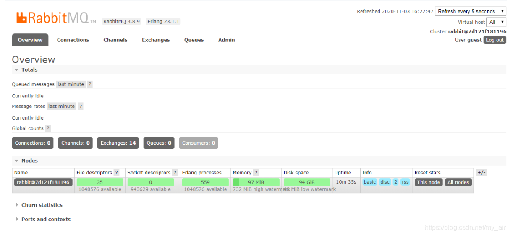Switch to the Connections tab
The width and height of the screenshot is (510, 235).
pos(73,40)
